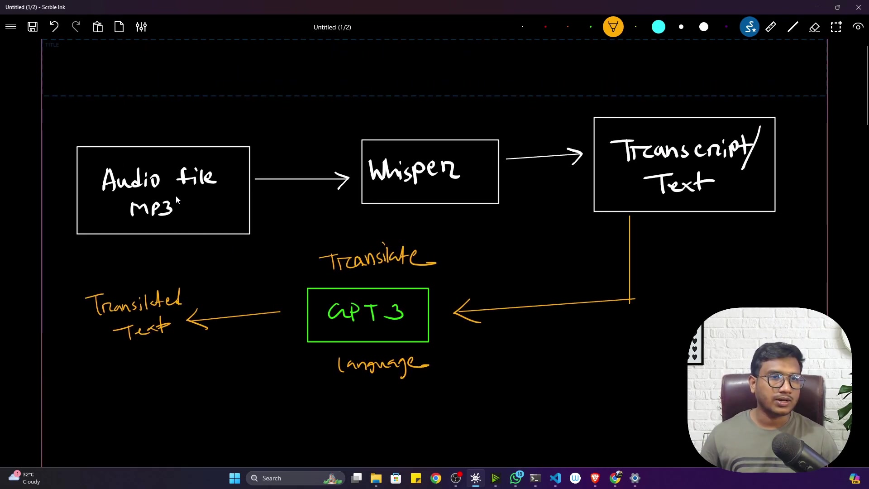Pick the small purple pen preset

(x=726, y=27)
